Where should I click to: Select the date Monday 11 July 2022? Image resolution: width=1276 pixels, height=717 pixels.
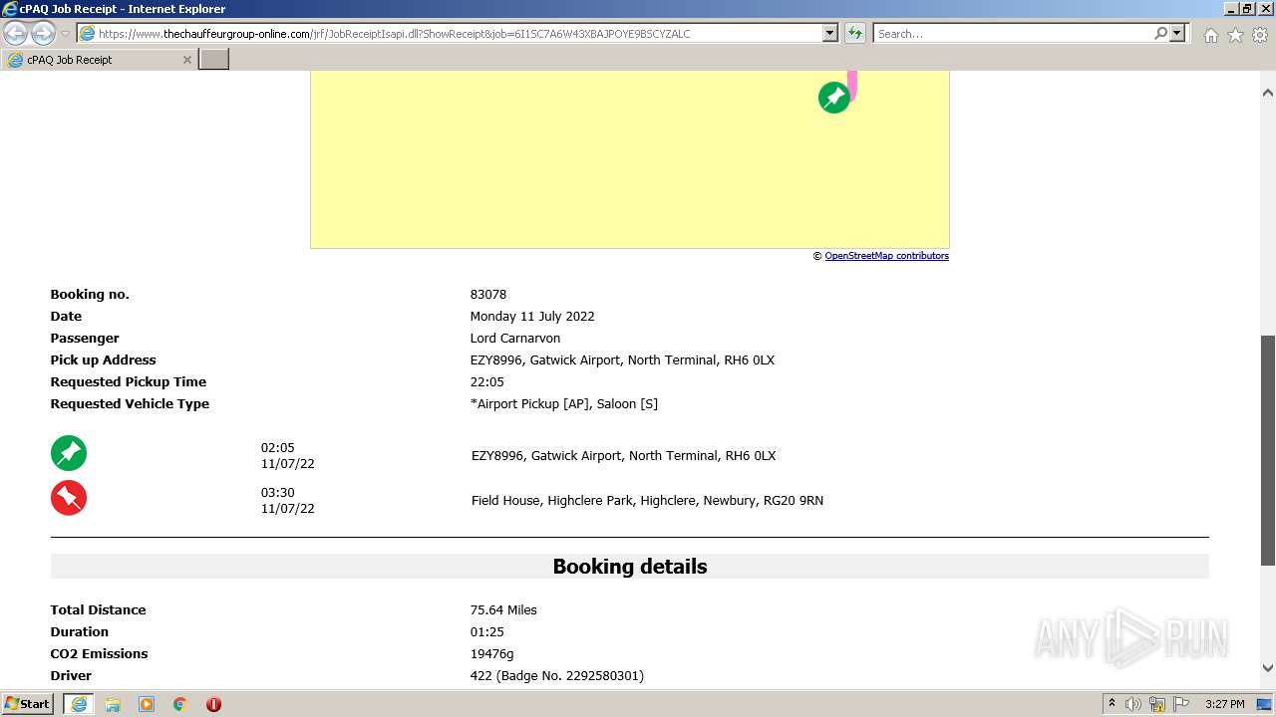(x=532, y=317)
